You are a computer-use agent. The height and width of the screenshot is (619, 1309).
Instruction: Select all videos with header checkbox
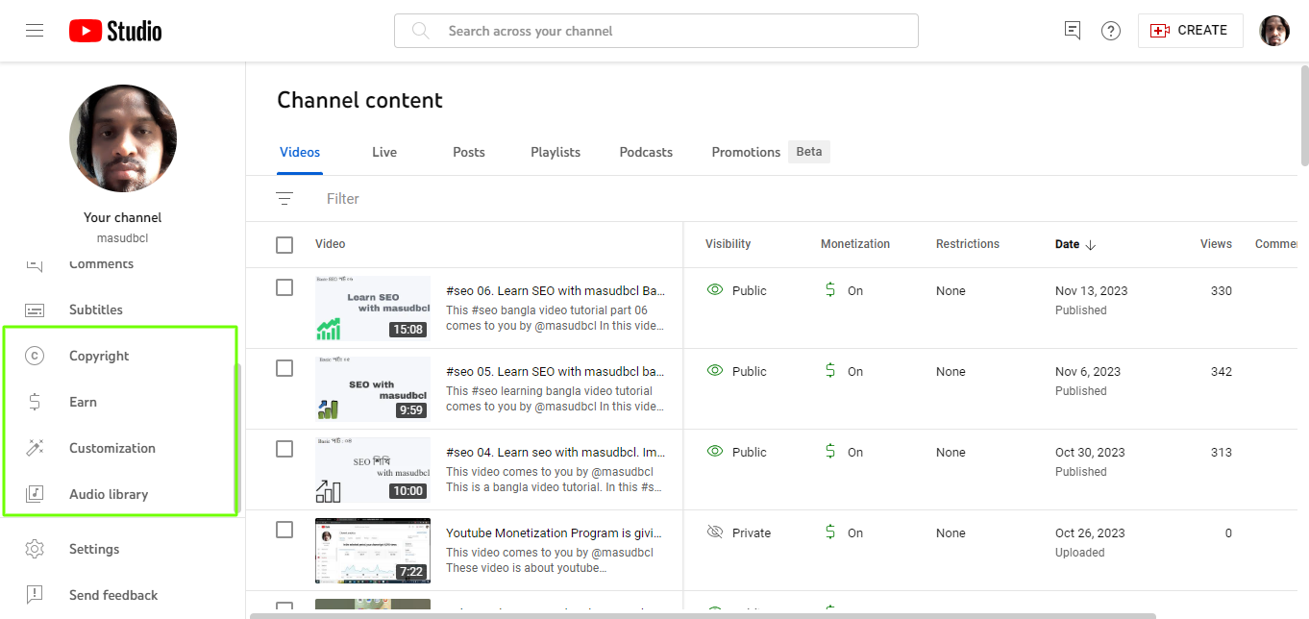coord(284,245)
